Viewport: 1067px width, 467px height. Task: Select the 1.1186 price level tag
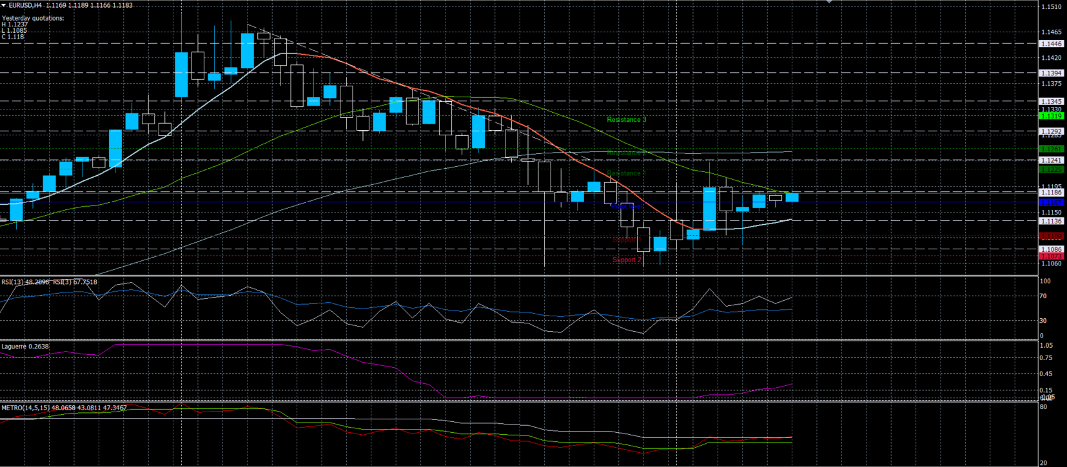click(1052, 193)
